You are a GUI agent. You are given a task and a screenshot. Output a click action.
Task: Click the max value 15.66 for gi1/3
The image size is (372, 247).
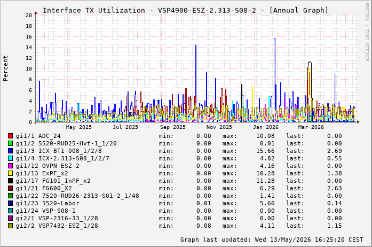(x=265, y=151)
